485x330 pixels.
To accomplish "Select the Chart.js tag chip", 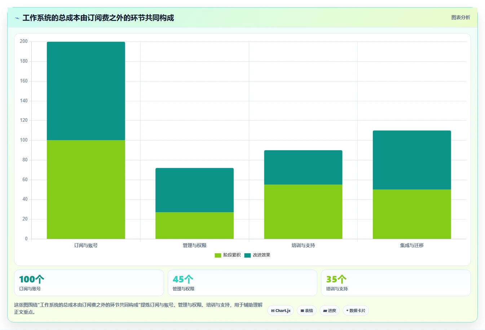I will tap(281, 311).
